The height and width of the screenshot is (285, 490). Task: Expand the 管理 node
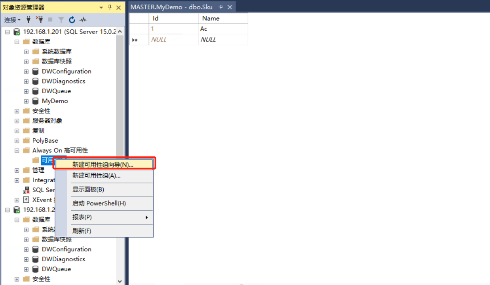click(17, 170)
